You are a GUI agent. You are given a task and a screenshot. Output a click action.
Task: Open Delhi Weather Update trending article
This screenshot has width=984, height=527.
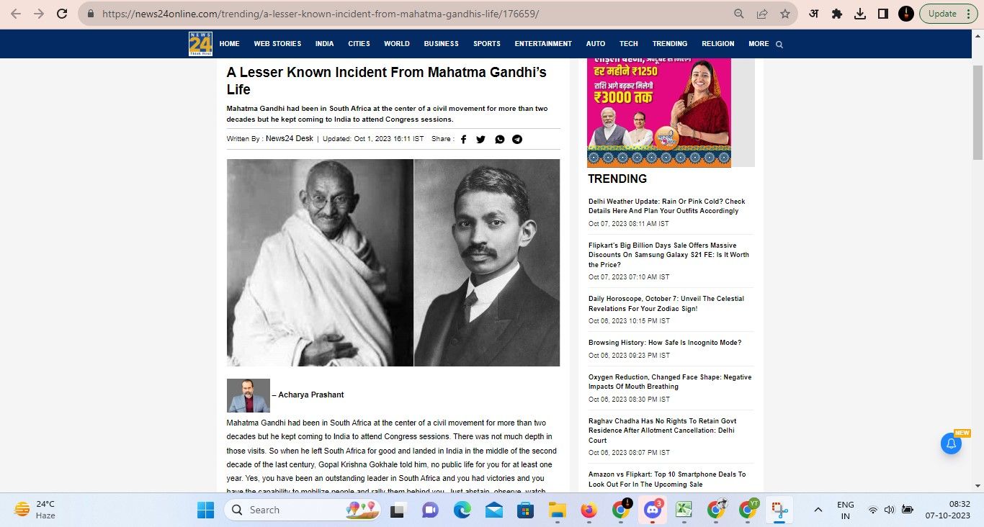coord(666,206)
